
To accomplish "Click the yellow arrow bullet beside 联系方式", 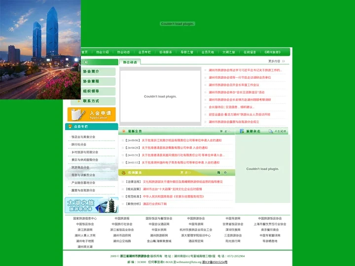I will (x=78, y=101).
